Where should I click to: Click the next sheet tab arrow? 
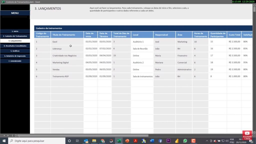click(8, 135)
